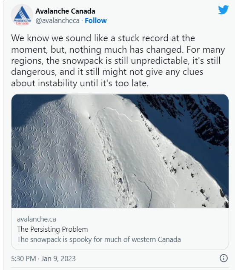Open the avalanche slope photo
Image resolution: width=235 pixels, height=270 pixels.
coord(120,151)
